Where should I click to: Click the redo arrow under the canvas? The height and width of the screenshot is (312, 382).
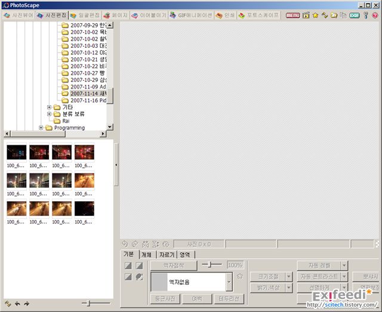click(135, 244)
